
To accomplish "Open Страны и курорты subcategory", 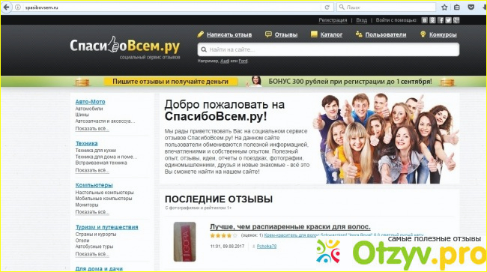I will coord(96,234).
